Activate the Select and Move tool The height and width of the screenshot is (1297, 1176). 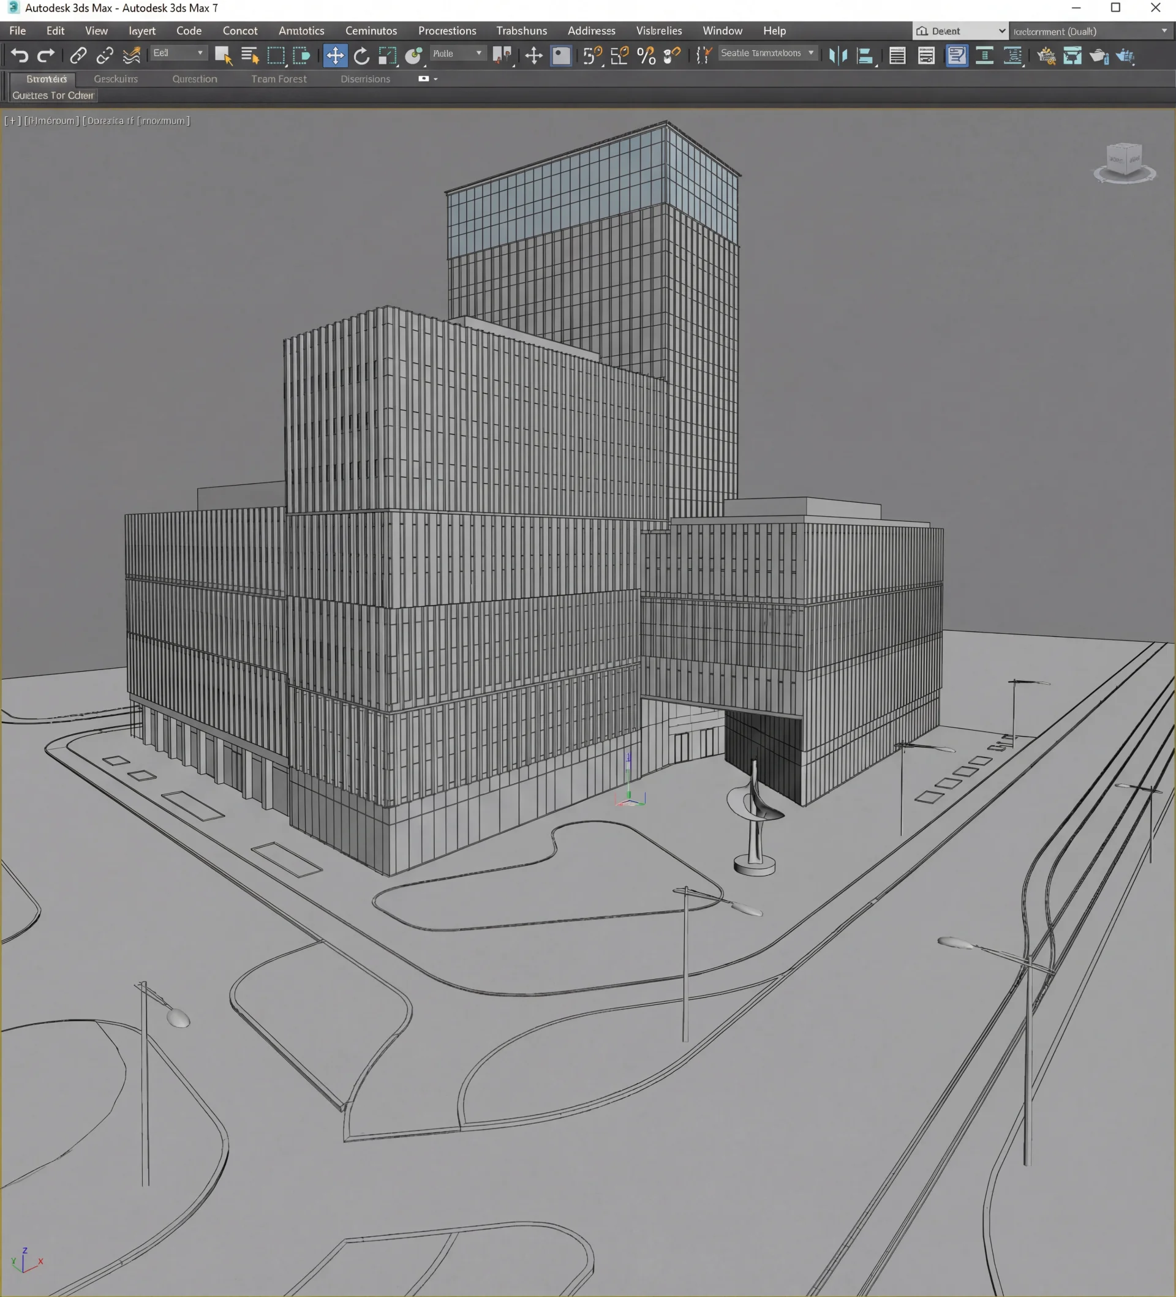coord(335,56)
